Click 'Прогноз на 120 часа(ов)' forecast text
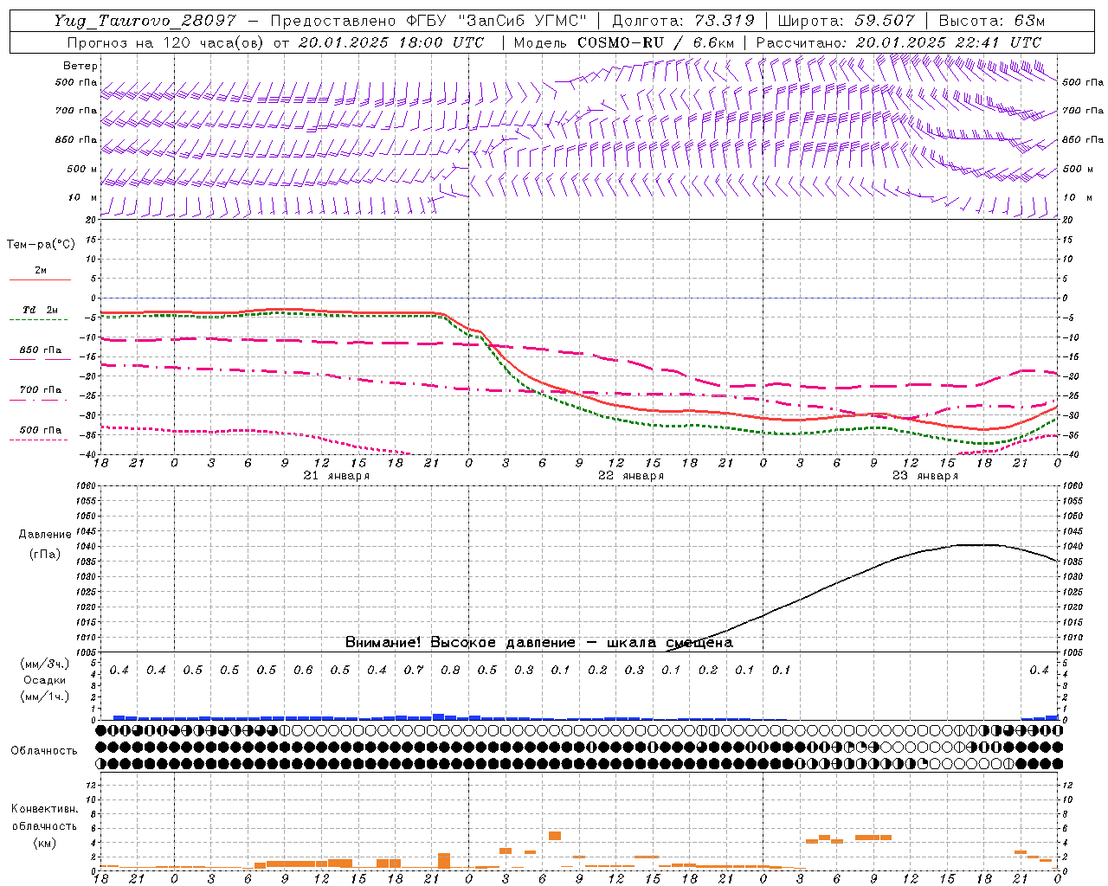This screenshot has height=886, width=1108. pyautogui.click(x=166, y=42)
